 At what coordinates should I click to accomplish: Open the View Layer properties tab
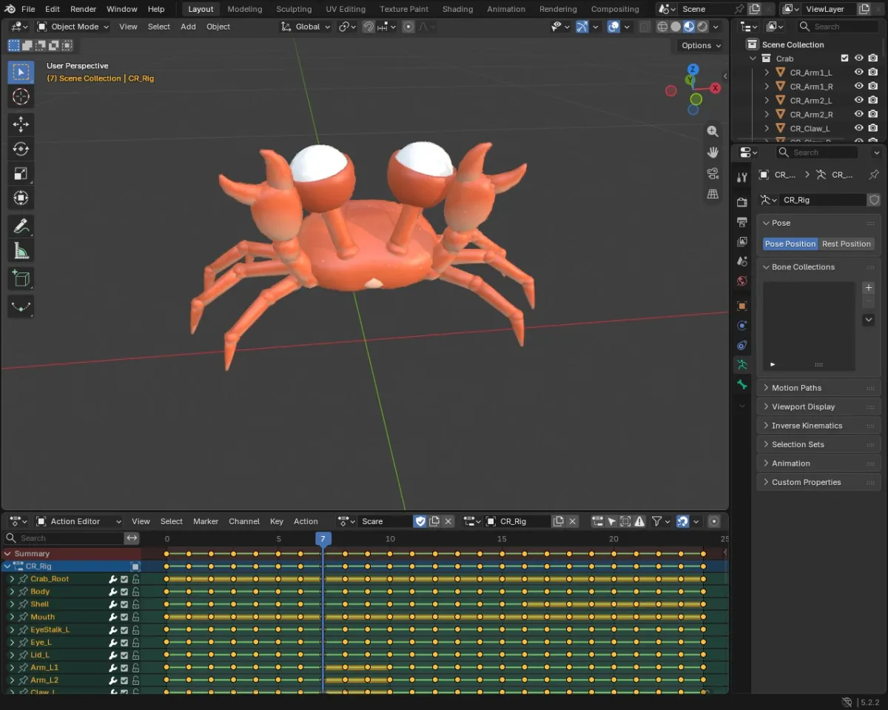point(741,242)
